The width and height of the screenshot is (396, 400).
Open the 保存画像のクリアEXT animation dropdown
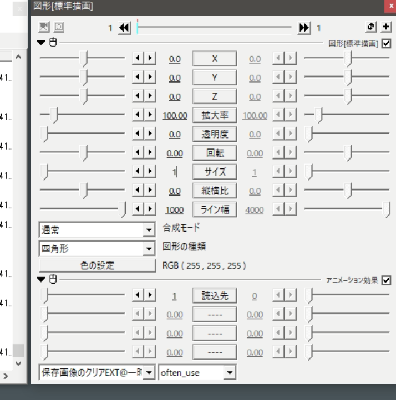97,372
